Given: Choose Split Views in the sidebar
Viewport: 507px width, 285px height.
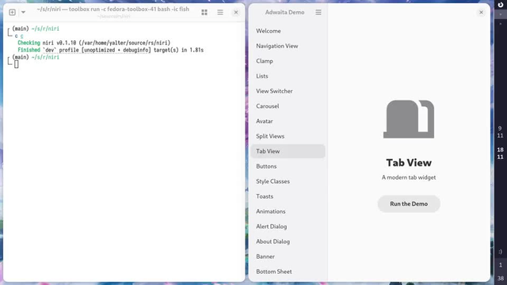Looking at the screenshot, I should [288, 136].
